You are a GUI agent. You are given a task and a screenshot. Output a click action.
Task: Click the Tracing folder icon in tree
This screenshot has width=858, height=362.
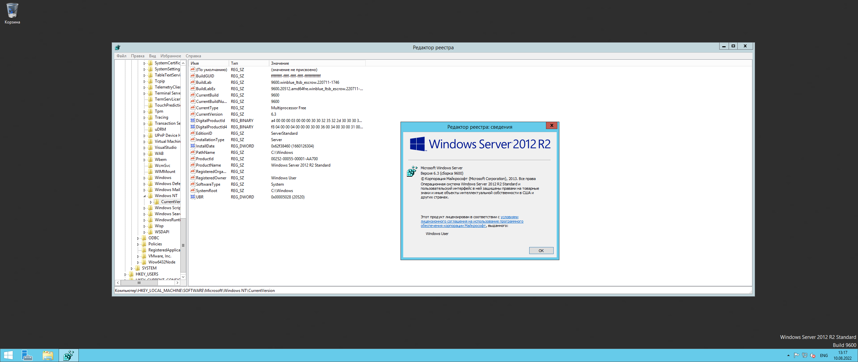point(150,117)
